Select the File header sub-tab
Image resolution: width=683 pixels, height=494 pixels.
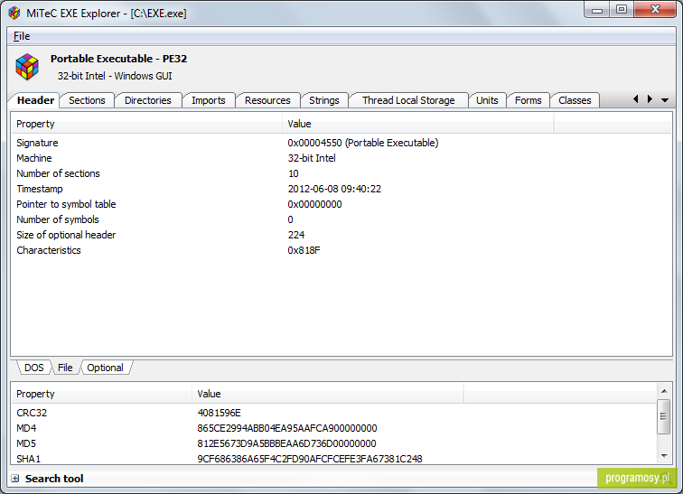(x=65, y=368)
